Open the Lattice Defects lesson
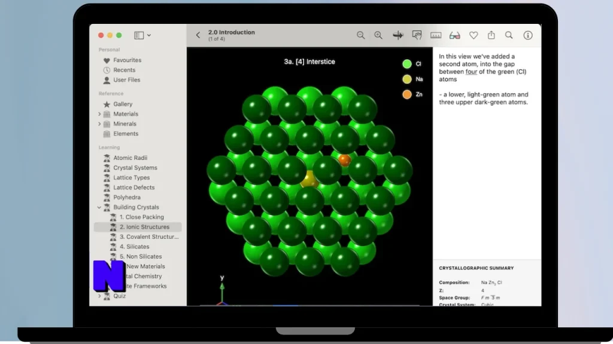 (133, 187)
